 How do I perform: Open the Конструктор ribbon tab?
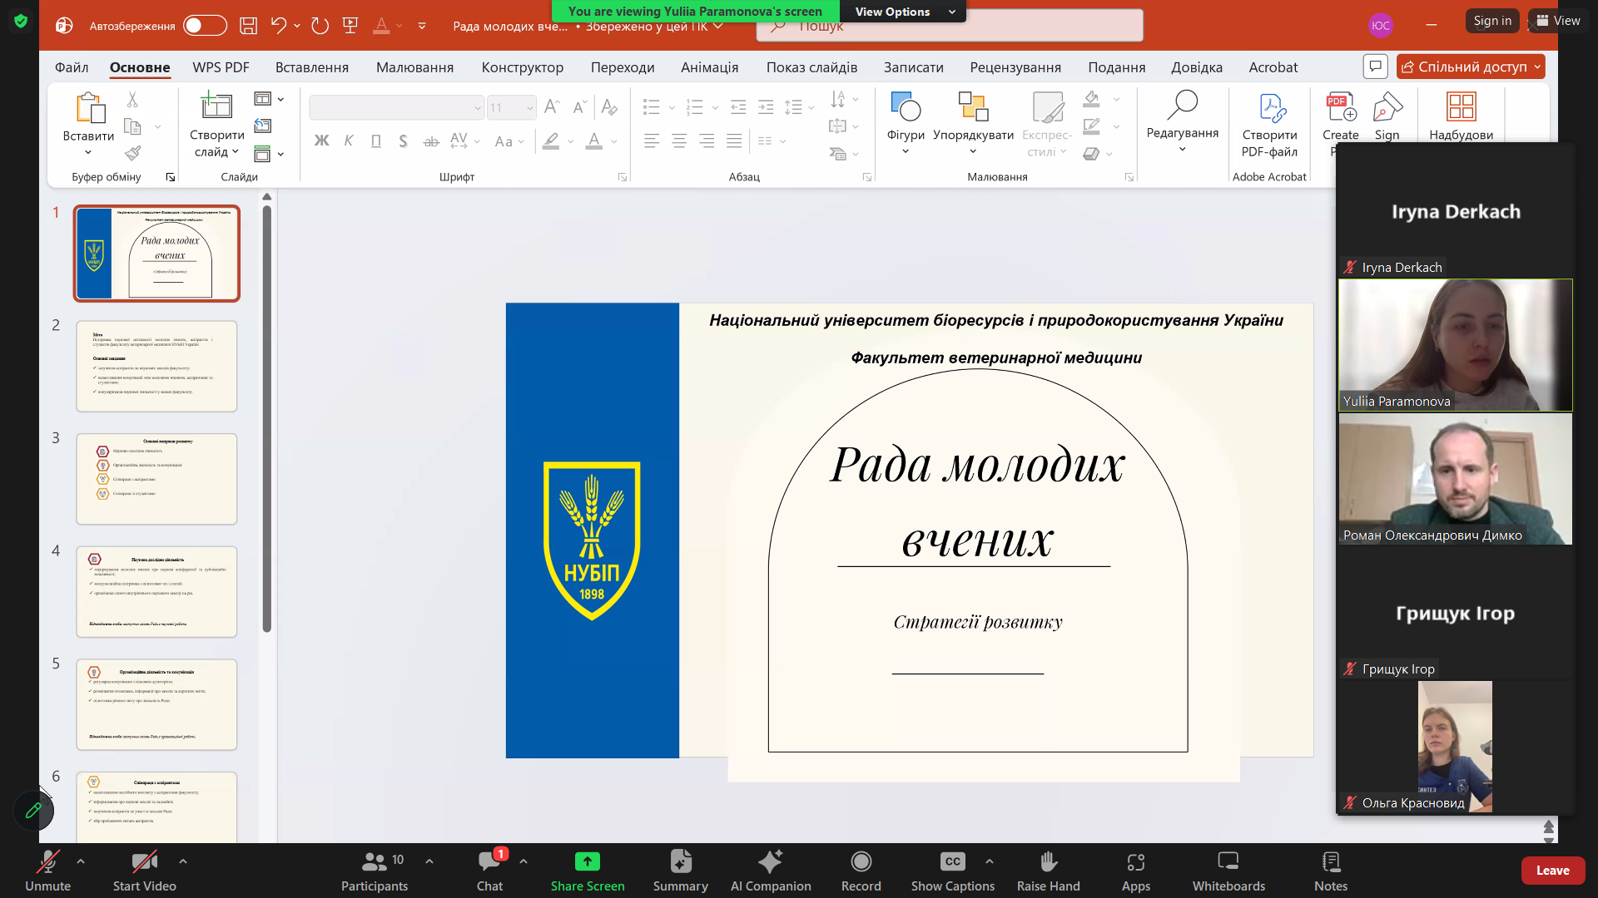[x=522, y=67]
